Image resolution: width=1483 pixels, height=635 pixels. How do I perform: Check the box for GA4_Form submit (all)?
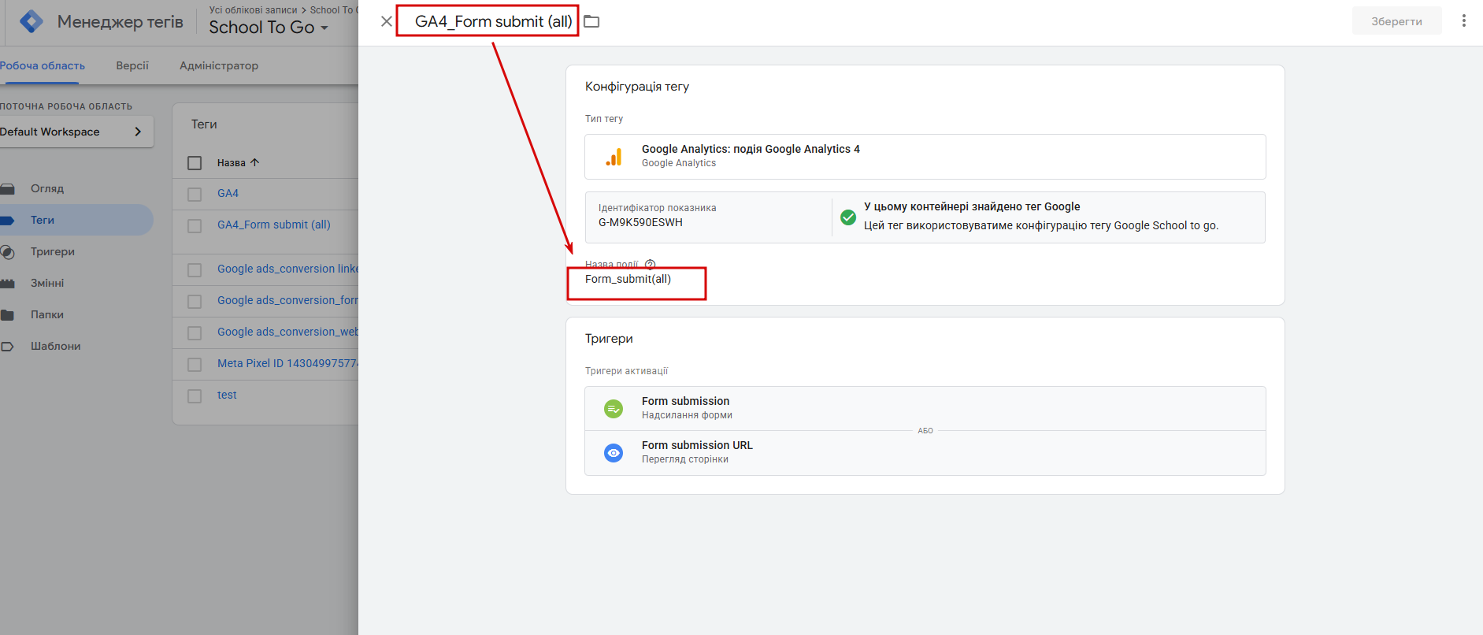click(x=195, y=226)
